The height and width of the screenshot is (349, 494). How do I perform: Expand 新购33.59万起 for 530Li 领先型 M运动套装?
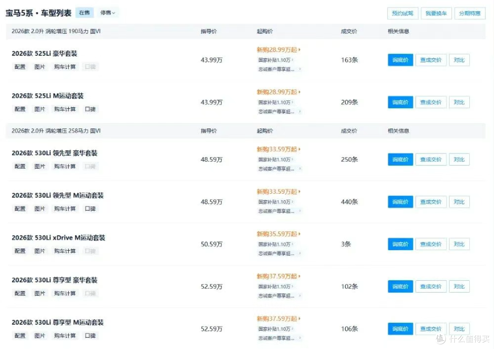click(279, 191)
